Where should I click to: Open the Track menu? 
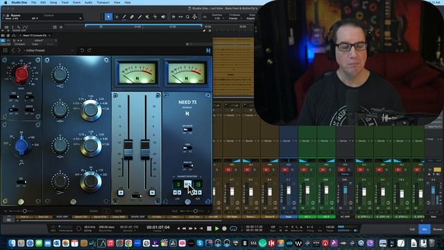coord(65,2)
